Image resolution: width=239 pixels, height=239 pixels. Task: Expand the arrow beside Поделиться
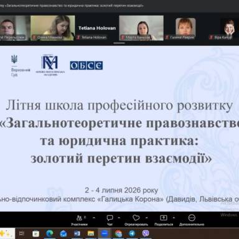[174, 218]
